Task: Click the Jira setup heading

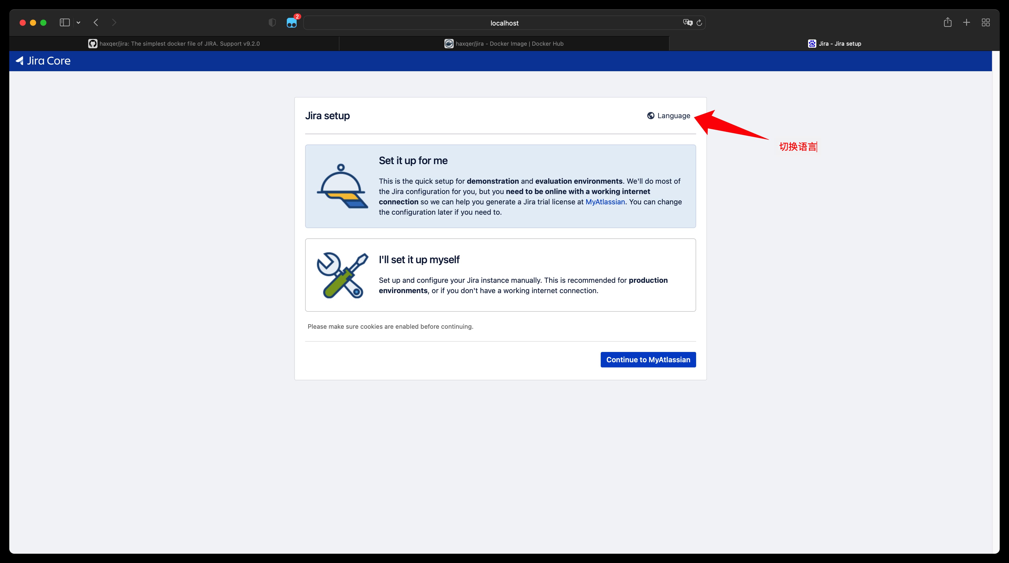Action: click(x=328, y=116)
